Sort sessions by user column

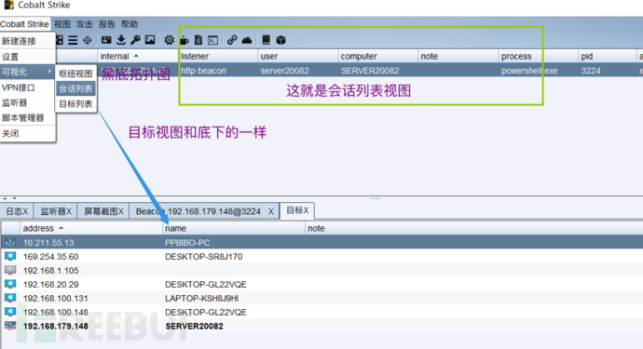298,56
